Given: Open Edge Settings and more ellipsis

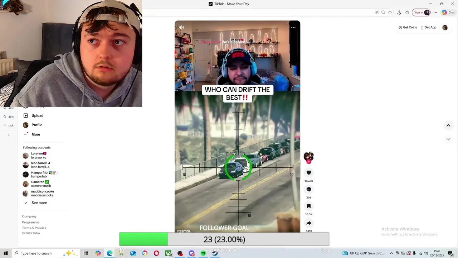Looking at the screenshot, I should (435, 13).
